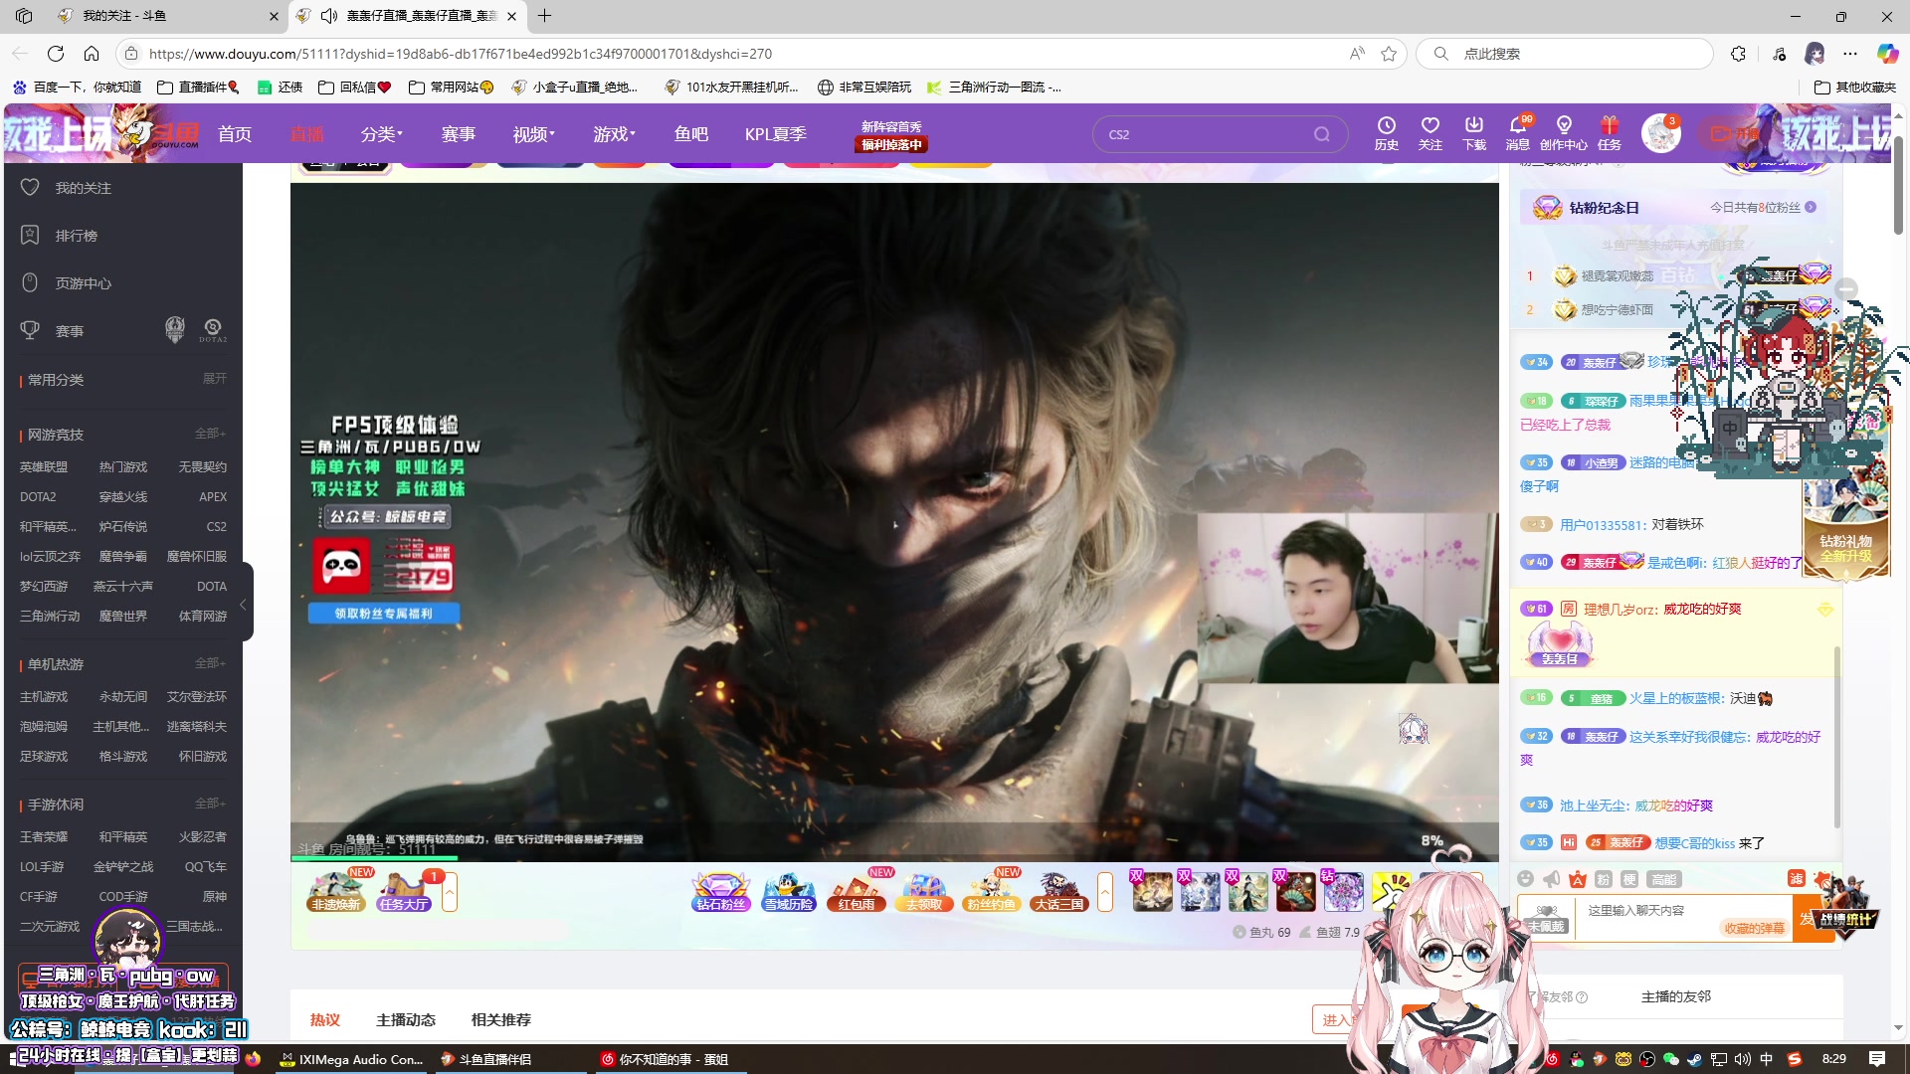The image size is (1910, 1074).
Task: Click 领取粉丝专属福利 button on video
Action: click(x=384, y=614)
